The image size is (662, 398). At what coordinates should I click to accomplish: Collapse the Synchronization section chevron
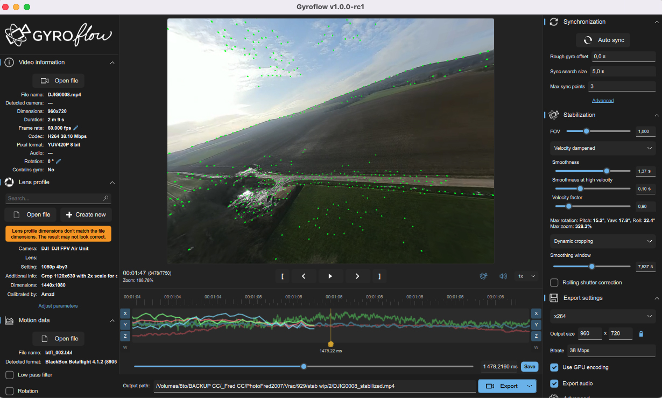657,22
